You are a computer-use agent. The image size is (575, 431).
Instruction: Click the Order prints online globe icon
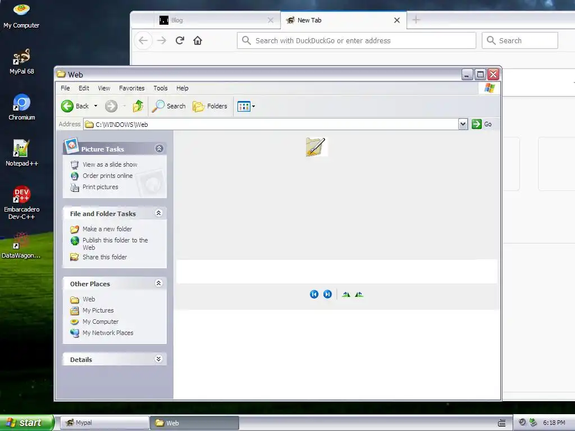click(75, 176)
